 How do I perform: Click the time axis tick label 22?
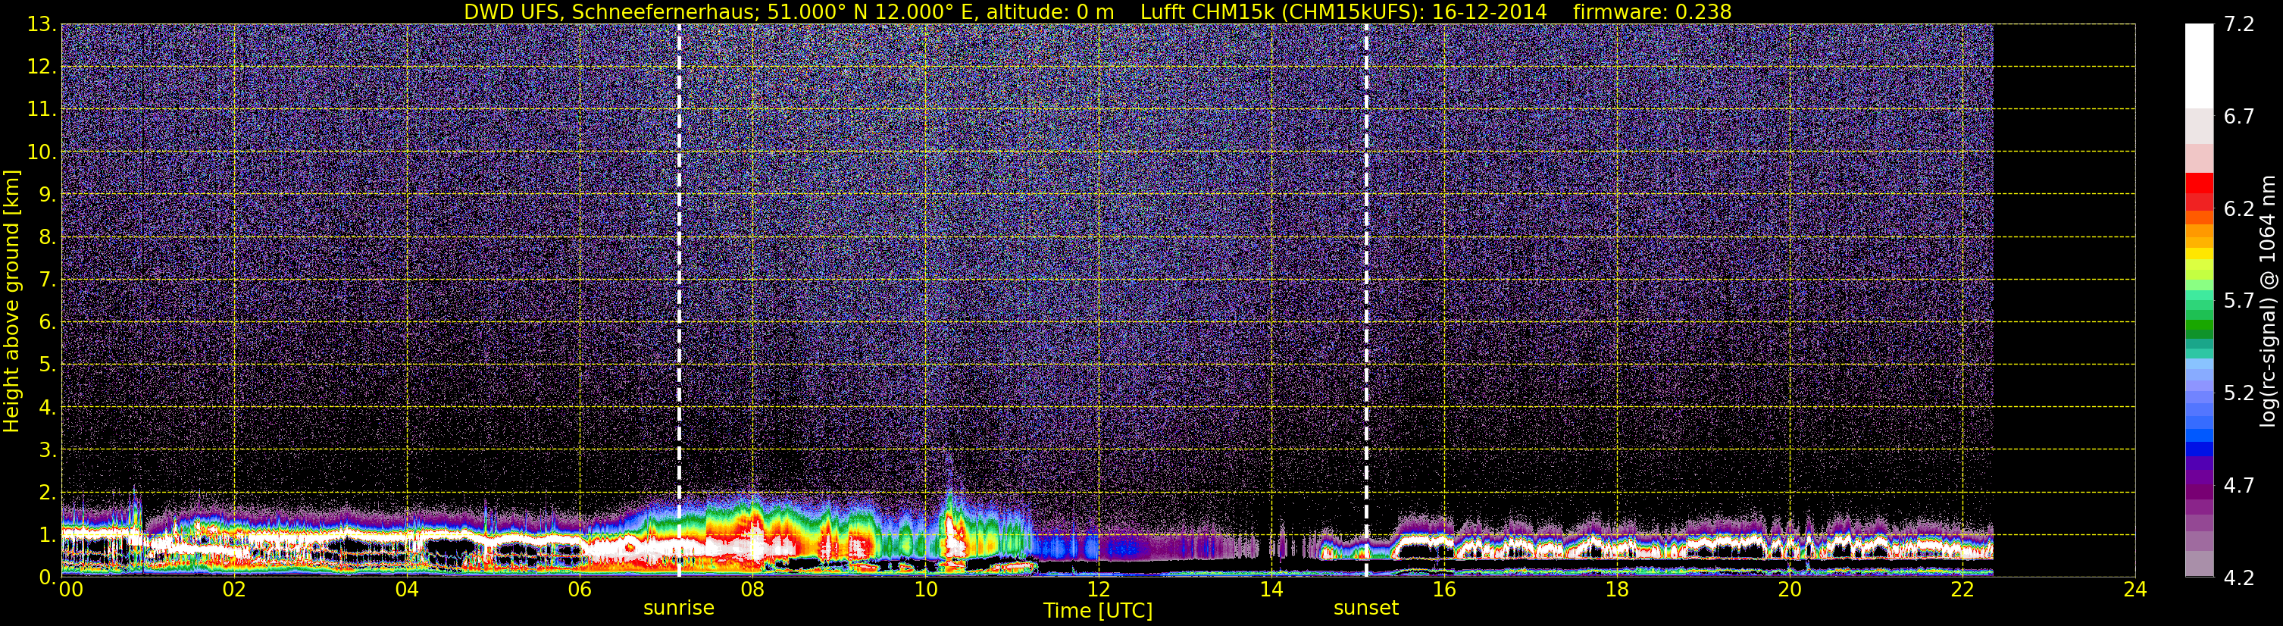(x=1962, y=590)
